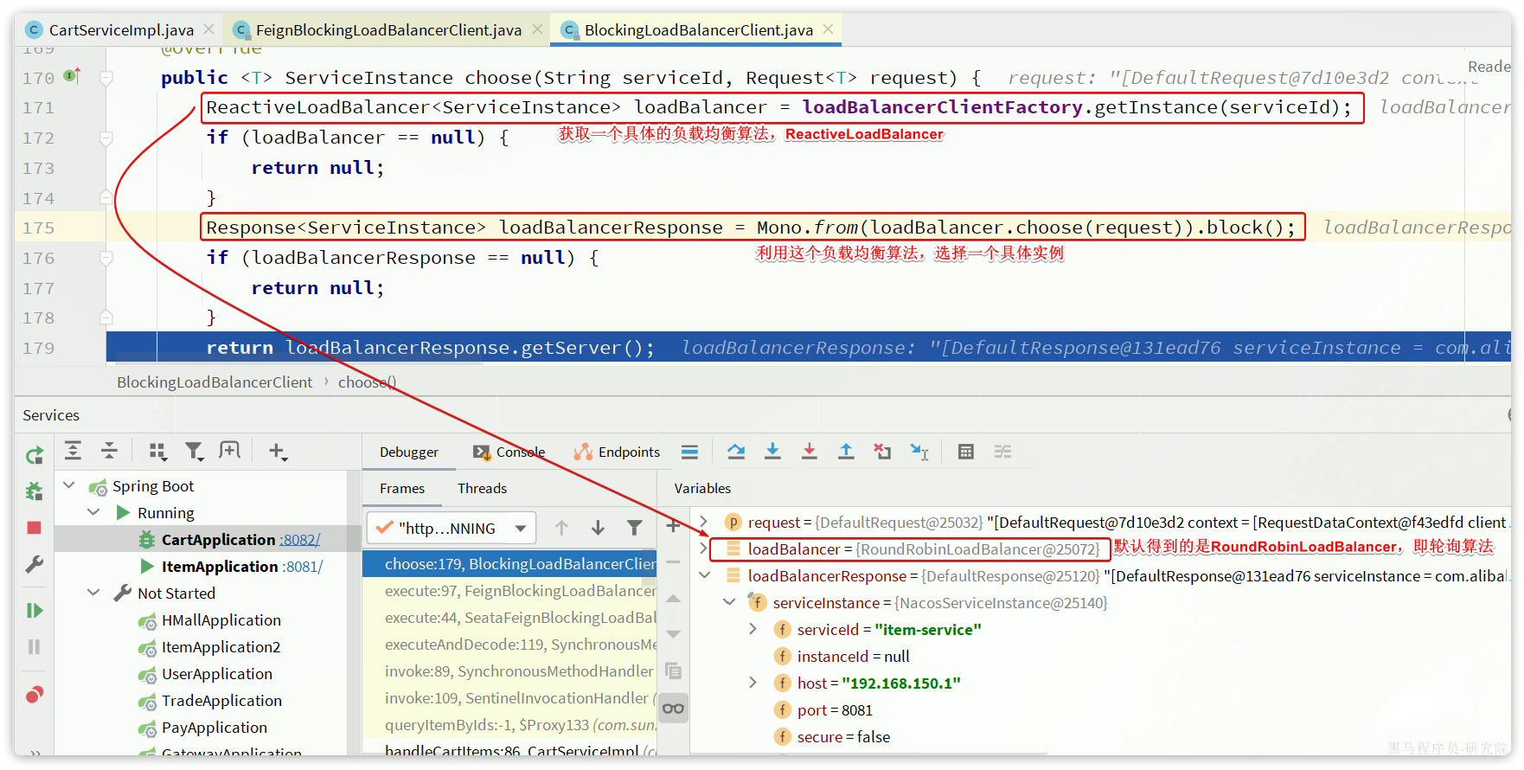Open the thread selector dropdown
Screen dimensions: 1524x770
(x=521, y=529)
